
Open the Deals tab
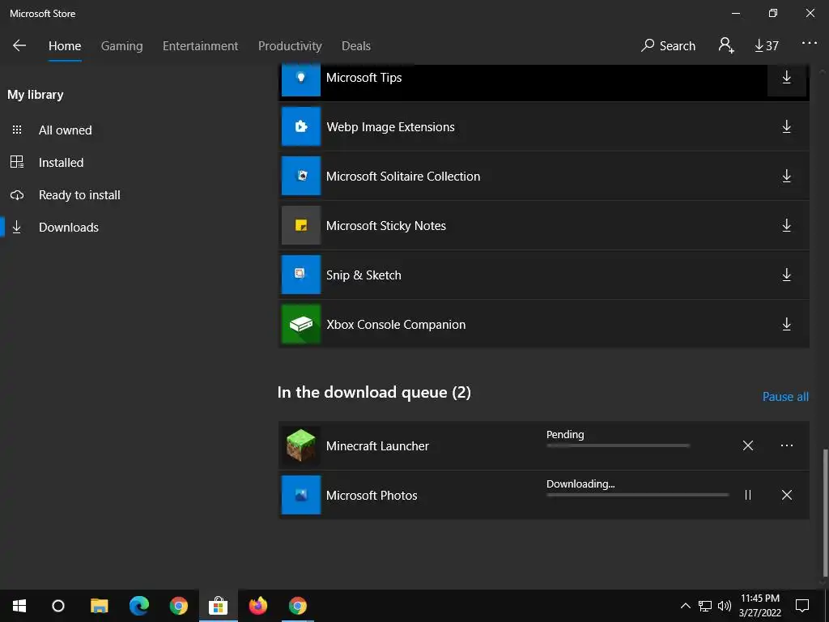pos(356,46)
